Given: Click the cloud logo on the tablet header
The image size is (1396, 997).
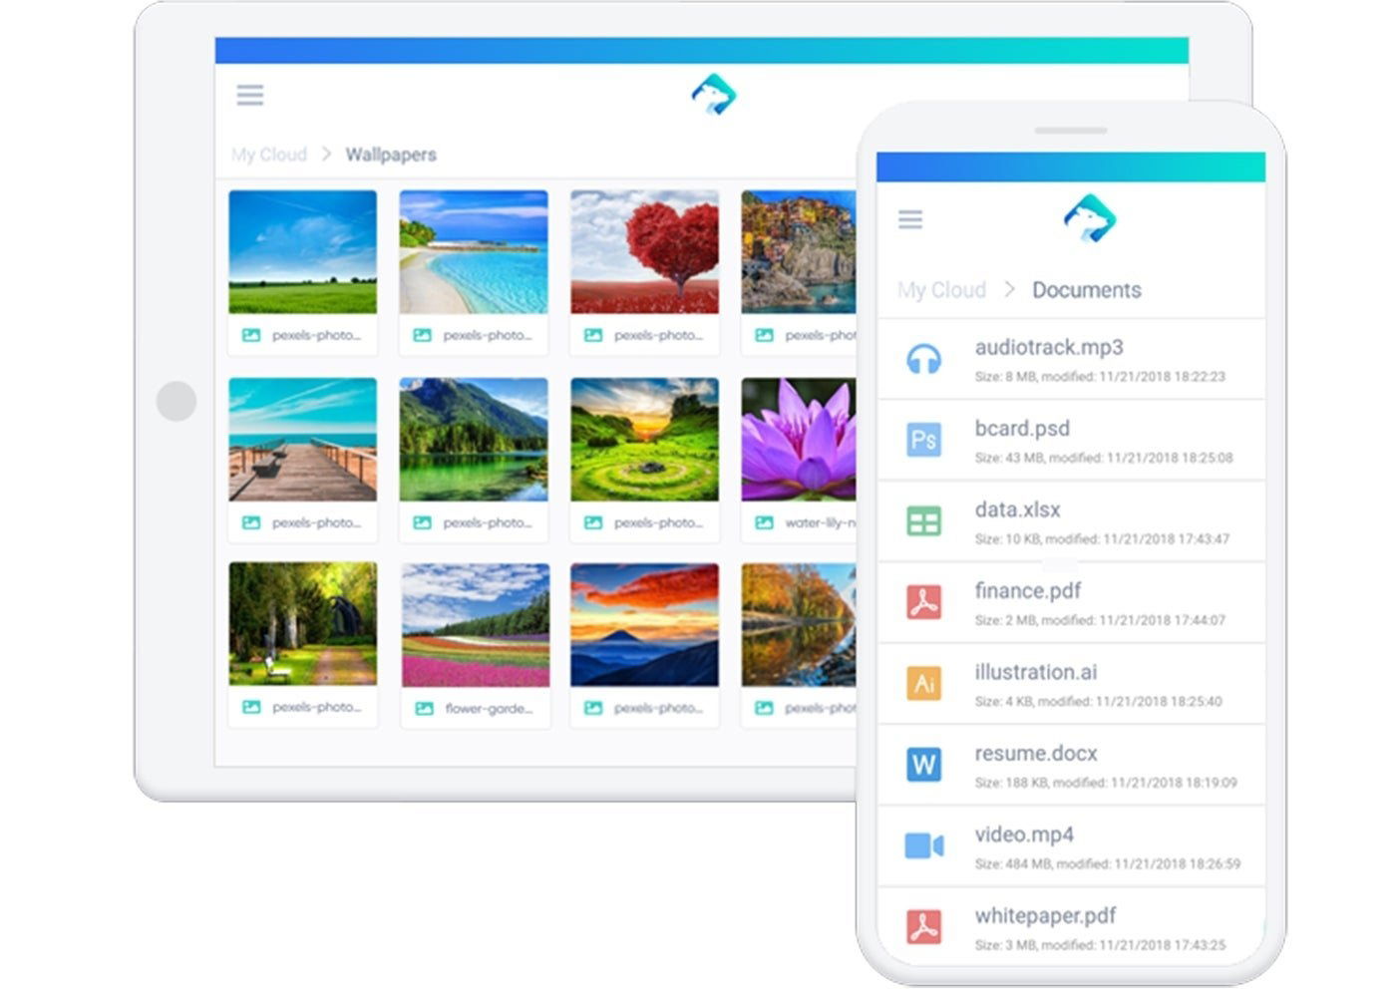Looking at the screenshot, I should coord(714,95).
